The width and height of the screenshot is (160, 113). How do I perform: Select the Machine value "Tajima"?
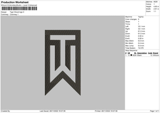tap(141, 17)
